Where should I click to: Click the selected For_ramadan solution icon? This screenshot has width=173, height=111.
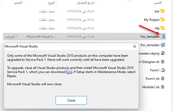point(163,36)
